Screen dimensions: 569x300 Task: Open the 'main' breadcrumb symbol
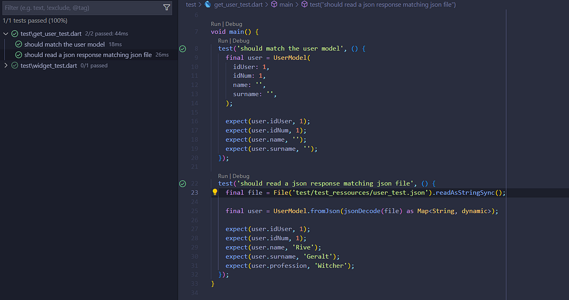coord(286,4)
